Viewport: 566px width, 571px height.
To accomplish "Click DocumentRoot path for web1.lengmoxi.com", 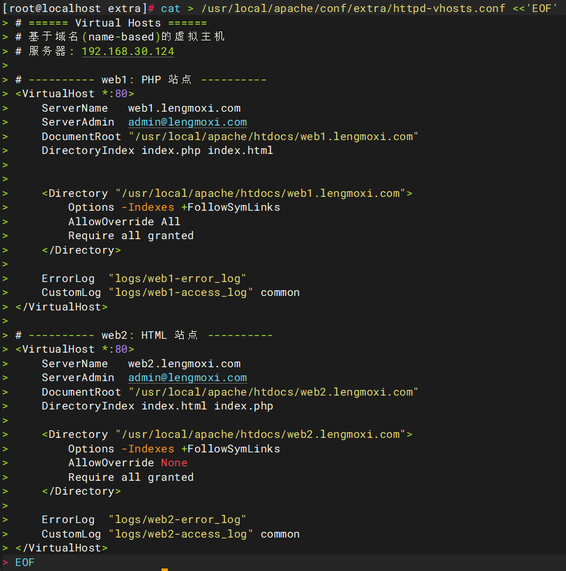I will (273, 136).
